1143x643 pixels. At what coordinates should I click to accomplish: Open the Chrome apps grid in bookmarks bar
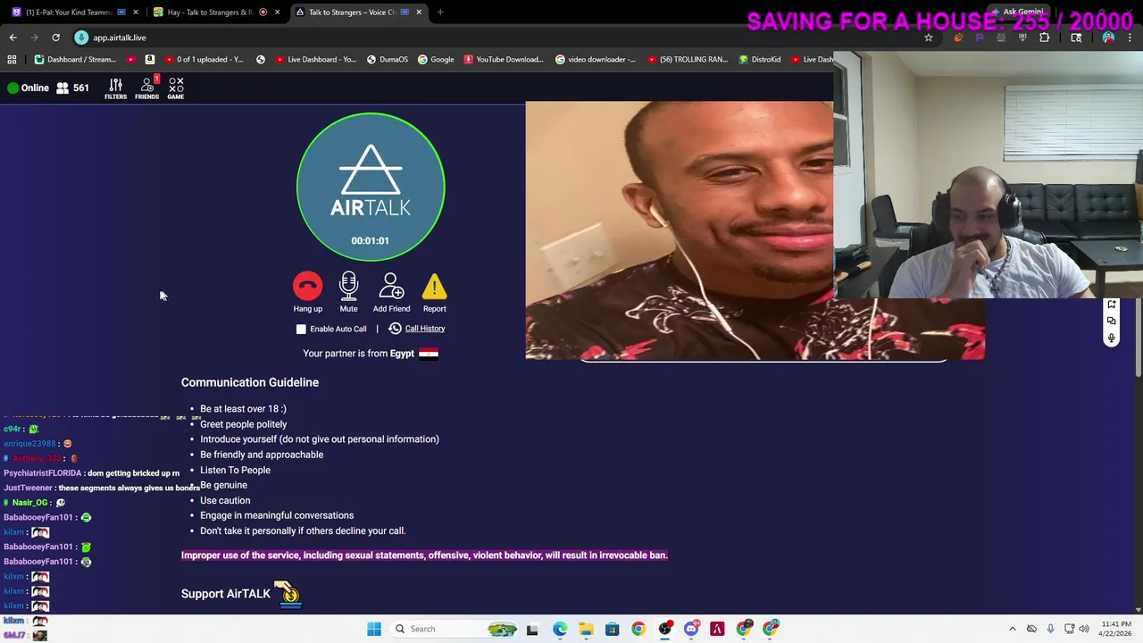click(12, 60)
